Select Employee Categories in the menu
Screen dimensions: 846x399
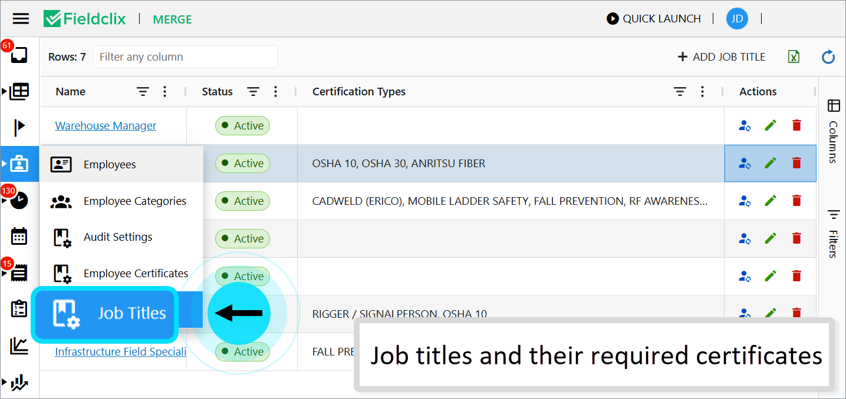point(121,201)
